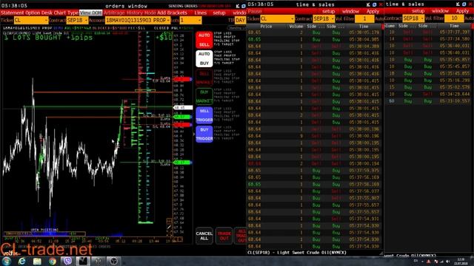Click Apply in second time & sales window

[462, 11]
